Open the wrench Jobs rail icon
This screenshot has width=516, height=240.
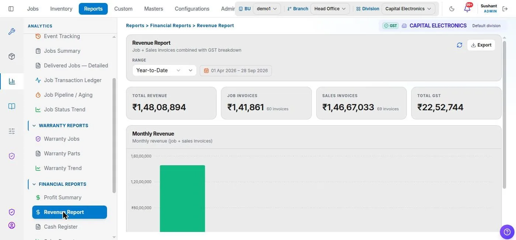[12, 32]
